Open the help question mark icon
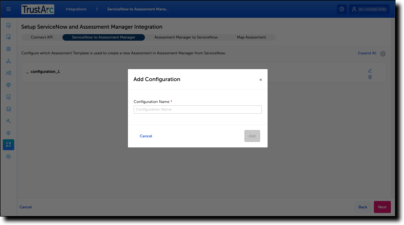The height and width of the screenshot is (225, 404). (342, 9)
